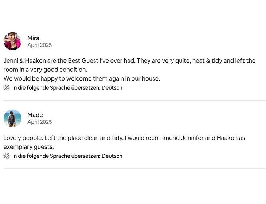The image size is (266, 204).
Task: Click "We would be happy to welcome them" sentence
Action: [x=51, y=78]
